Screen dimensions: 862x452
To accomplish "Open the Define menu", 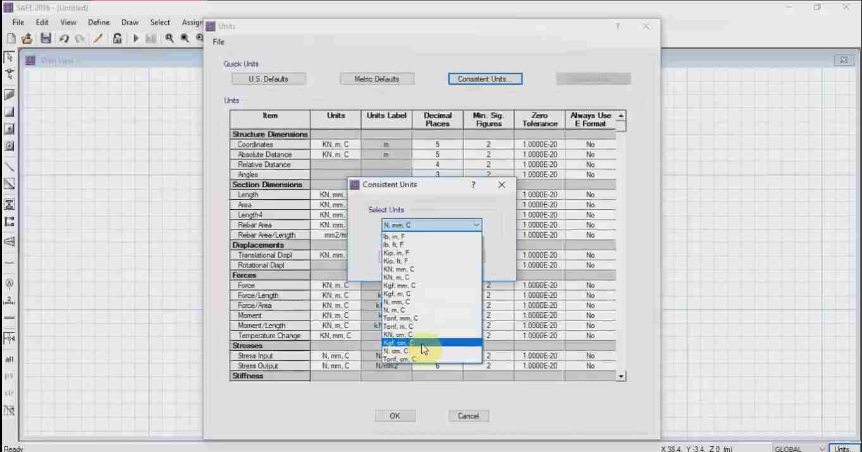I will 99,22.
